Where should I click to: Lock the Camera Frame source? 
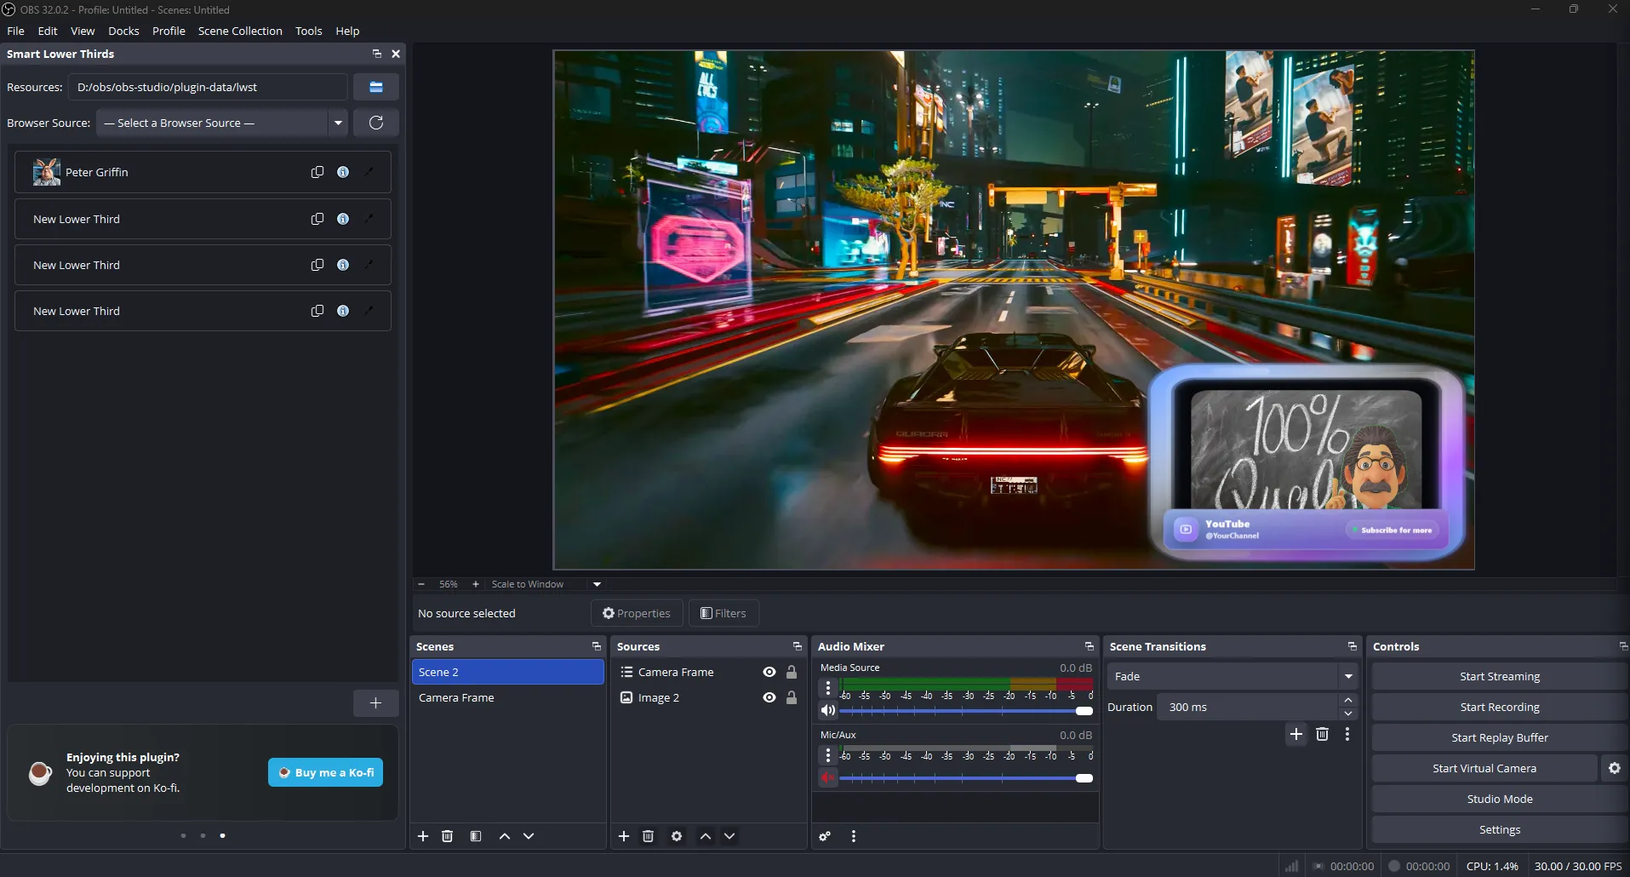[x=792, y=672]
